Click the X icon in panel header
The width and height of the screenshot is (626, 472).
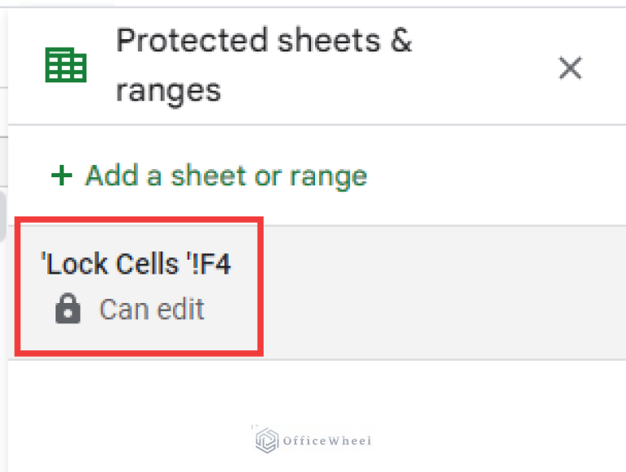[x=570, y=68]
